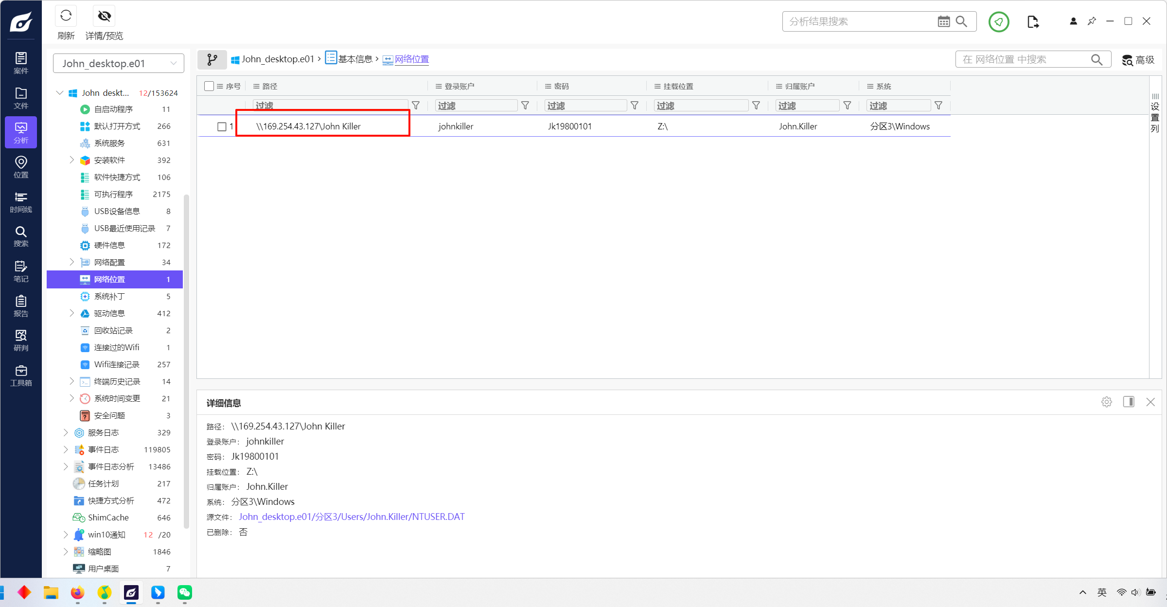Click 基本信息 in the breadcrumb
The height and width of the screenshot is (607, 1167).
point(355,59)
